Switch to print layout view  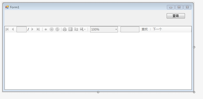70,29
